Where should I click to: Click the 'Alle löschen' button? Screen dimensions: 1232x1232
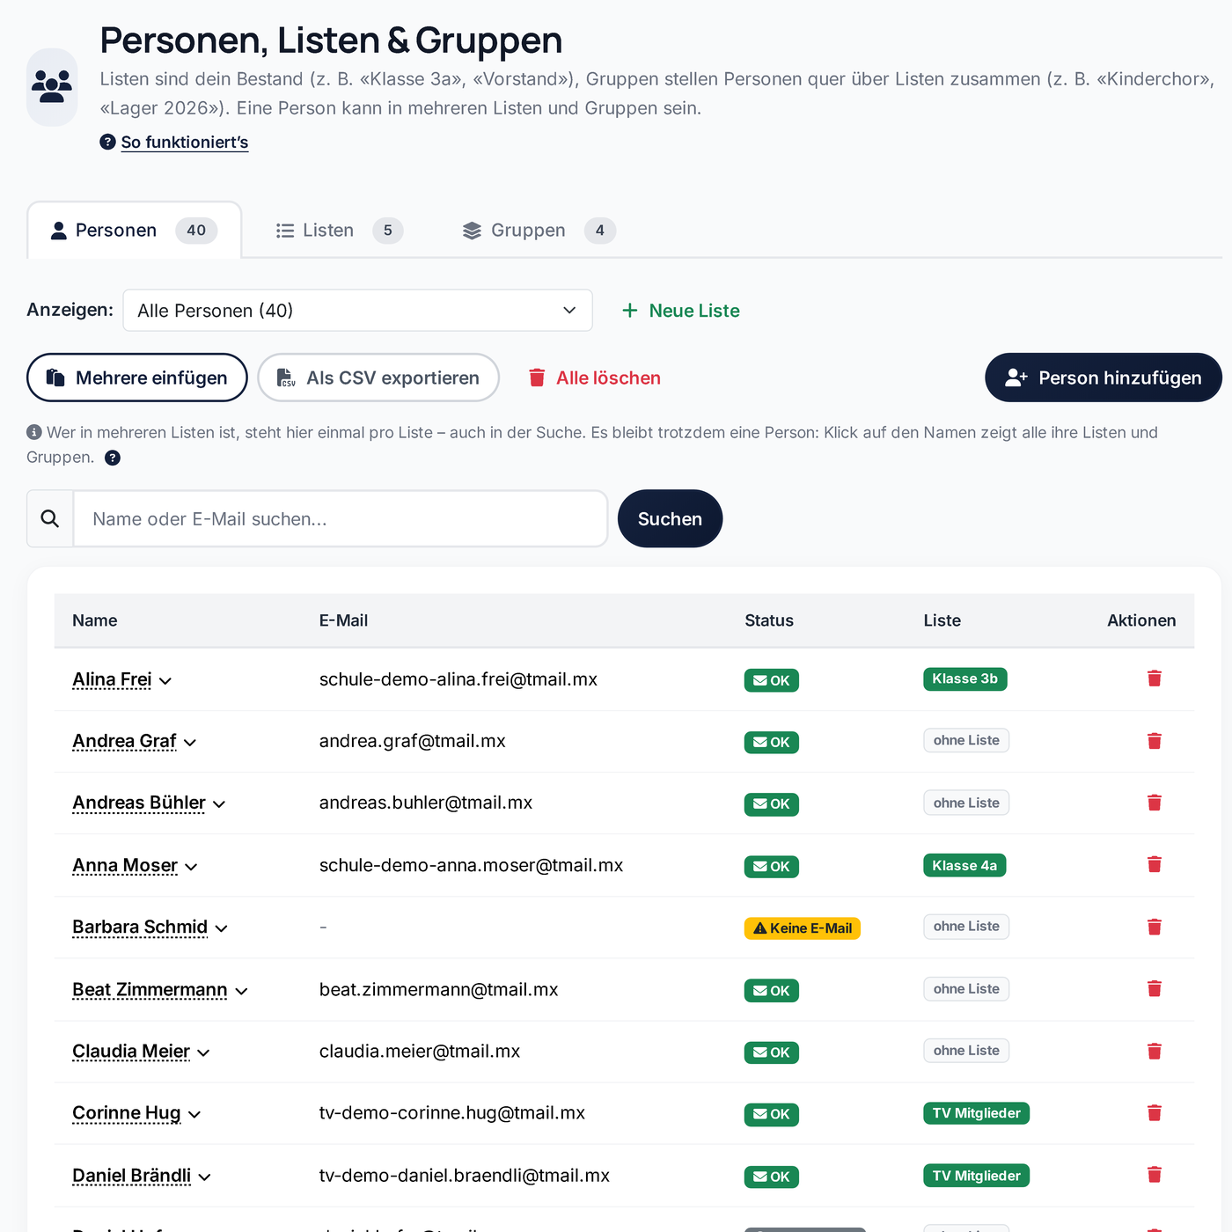[x=595, y=378]
